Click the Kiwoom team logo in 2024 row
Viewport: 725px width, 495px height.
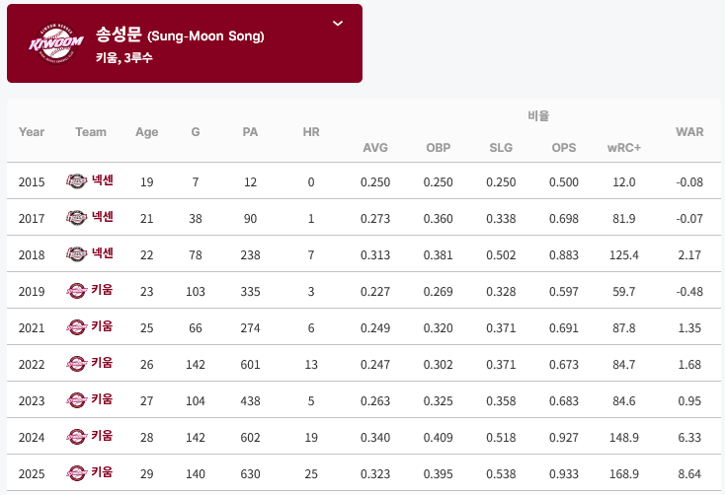pos(76,437)
